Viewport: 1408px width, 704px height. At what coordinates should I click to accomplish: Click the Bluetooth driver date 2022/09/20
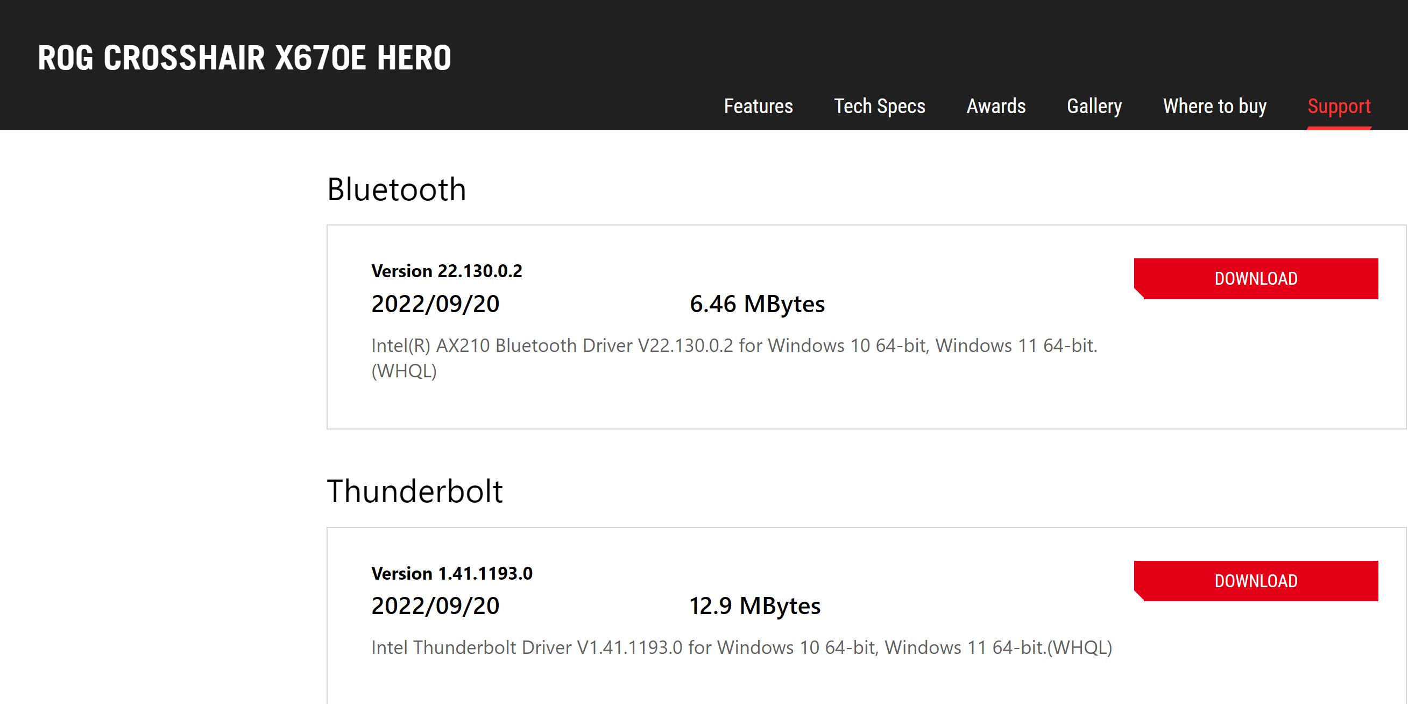(435, 304)
